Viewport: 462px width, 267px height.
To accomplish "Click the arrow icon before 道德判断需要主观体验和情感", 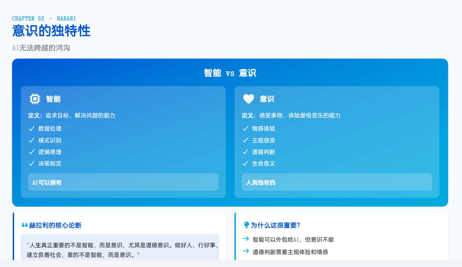I will point(246,251).
